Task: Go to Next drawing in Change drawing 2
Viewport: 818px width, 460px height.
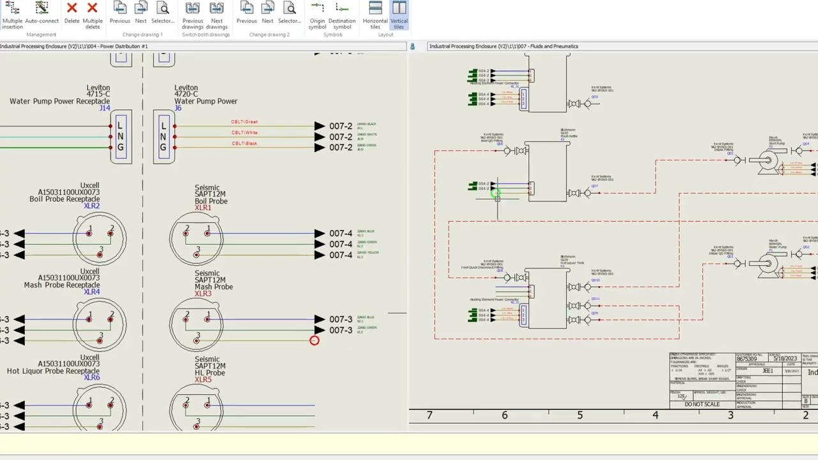Action: pos(268,14)
